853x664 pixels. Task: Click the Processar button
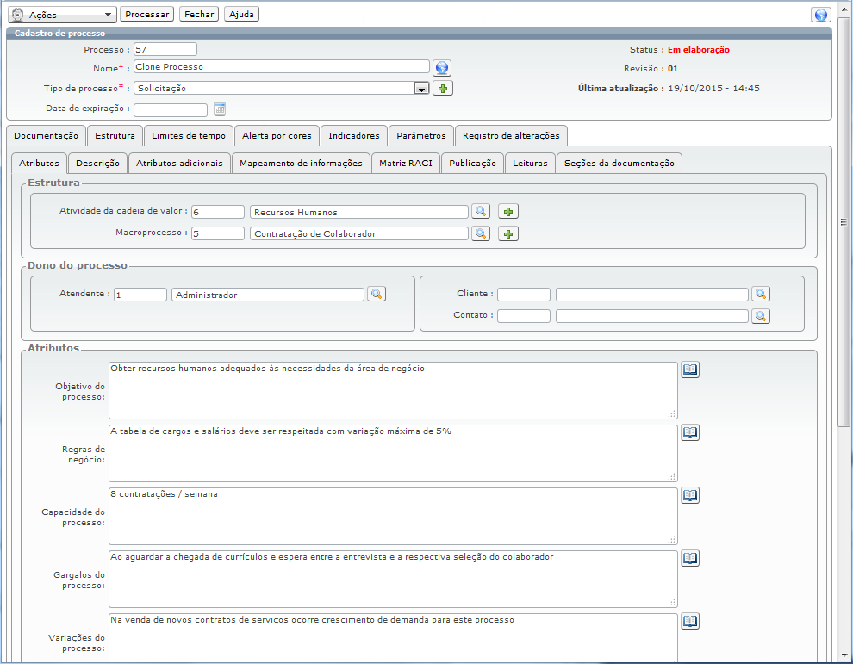click(x=146, y=14)
